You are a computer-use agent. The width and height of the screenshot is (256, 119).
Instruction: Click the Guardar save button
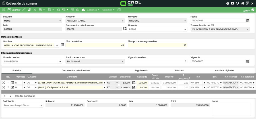point(14,10)
